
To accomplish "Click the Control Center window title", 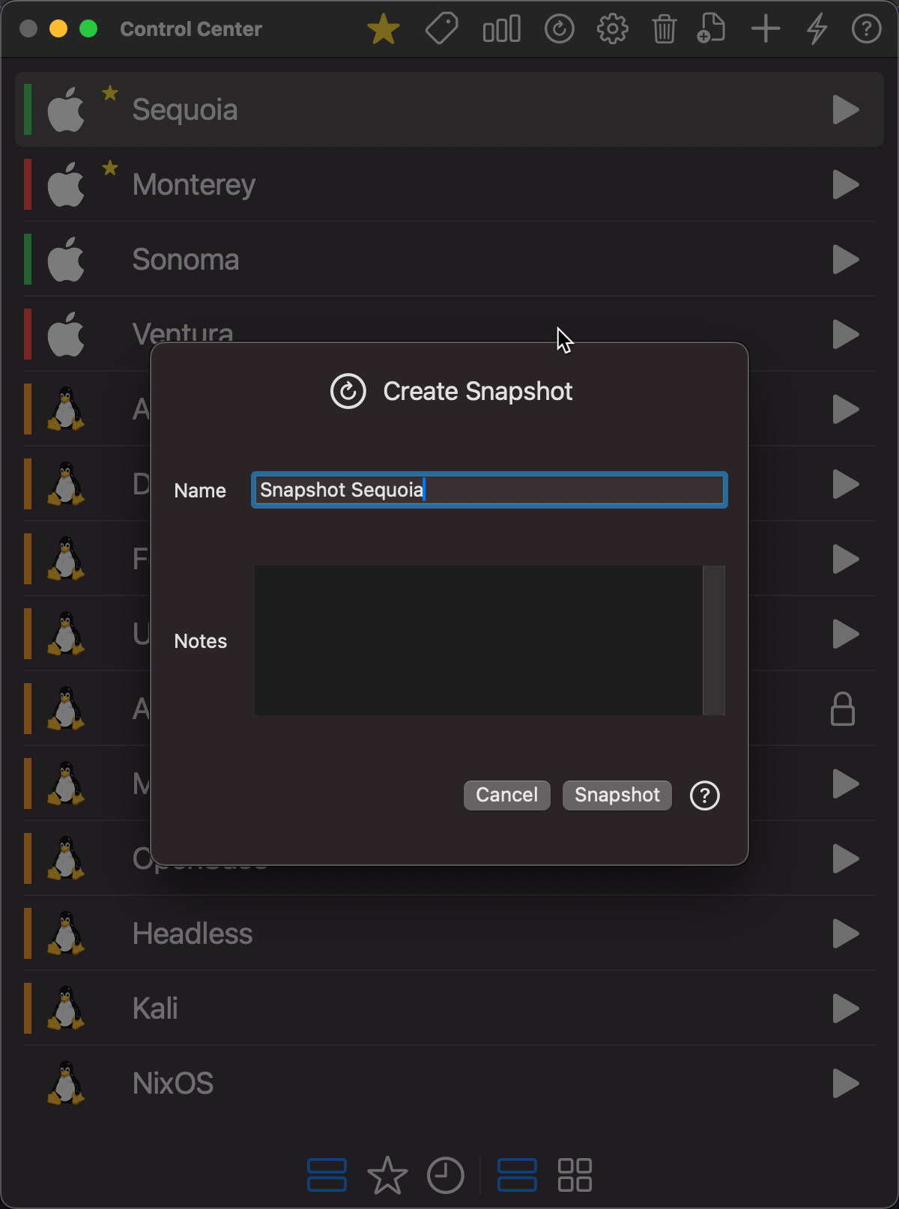I will coord(191,29).
